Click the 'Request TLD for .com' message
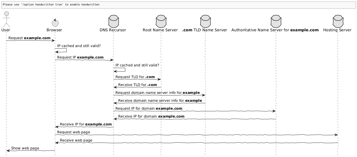This screenshot has width=357, height=157. point(135,77)
